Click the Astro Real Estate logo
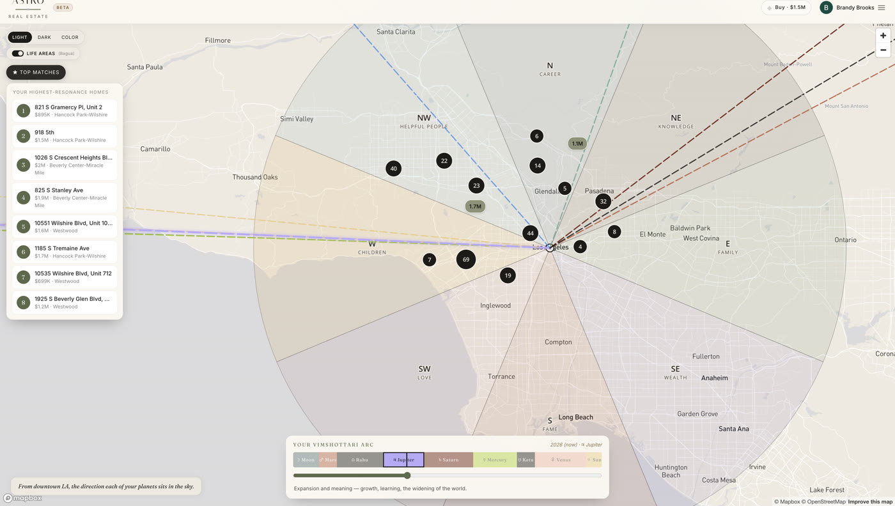 point(28,9)
